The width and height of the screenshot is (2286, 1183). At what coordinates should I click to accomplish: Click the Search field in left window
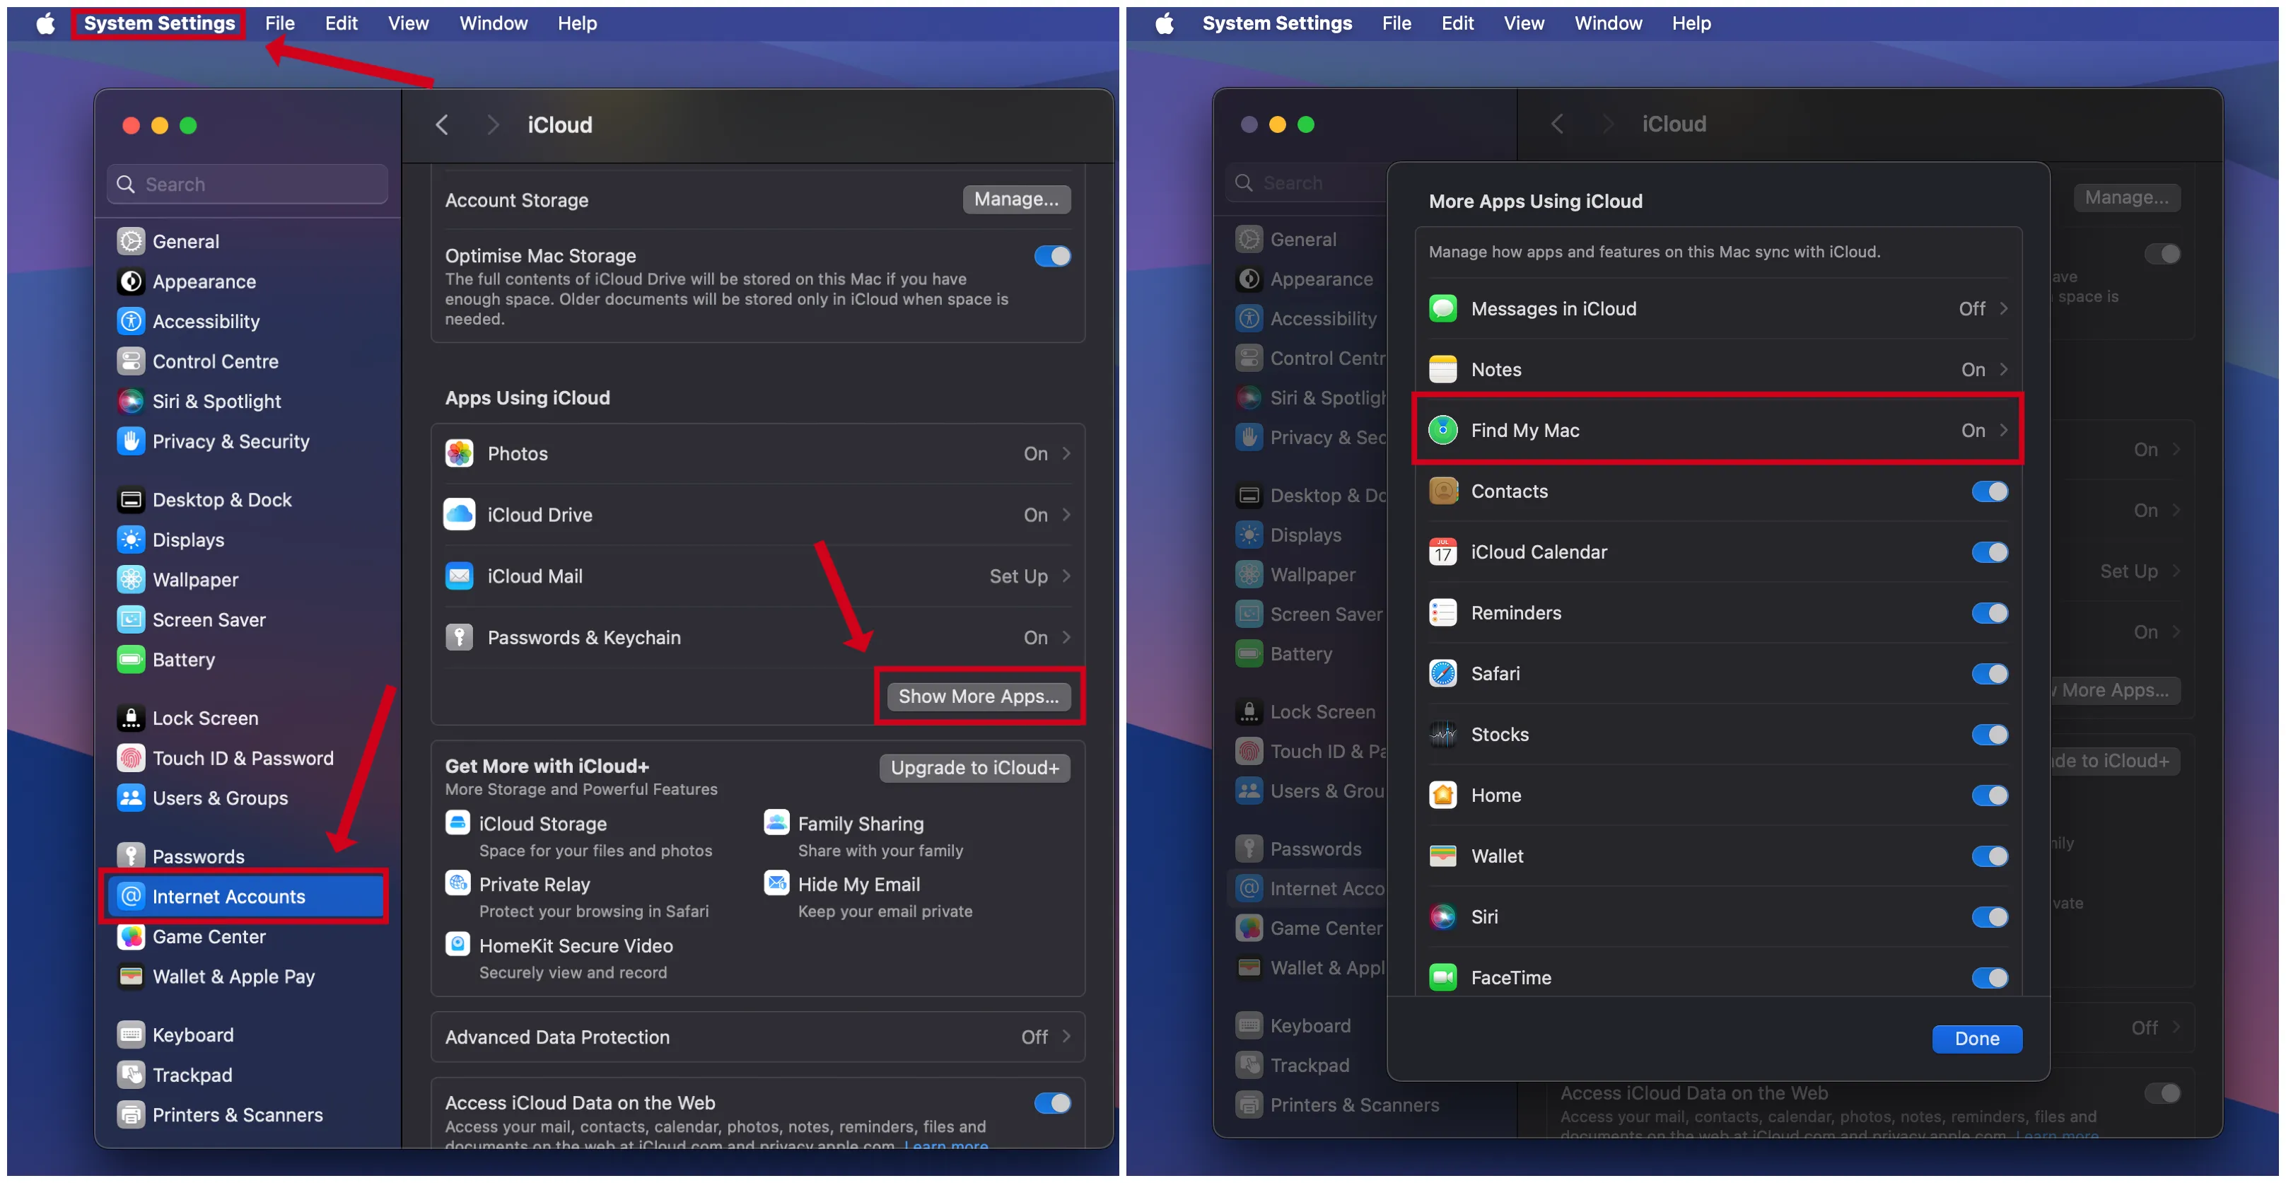tap(247, 184)
